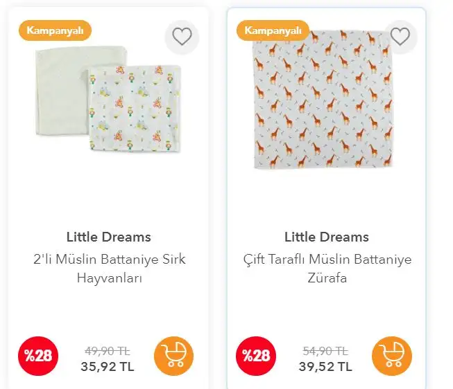
Task: Open the Çift Taraflı Müslin Battaniye title
Action: 326,260
